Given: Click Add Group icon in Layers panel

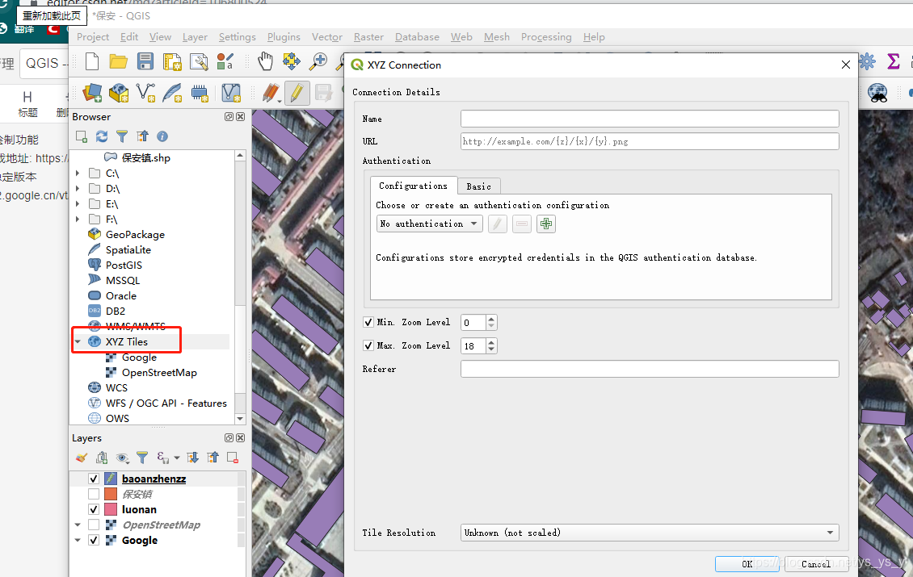Looking at the screenshot, I should pyautogui.click(x=102, y=458).
